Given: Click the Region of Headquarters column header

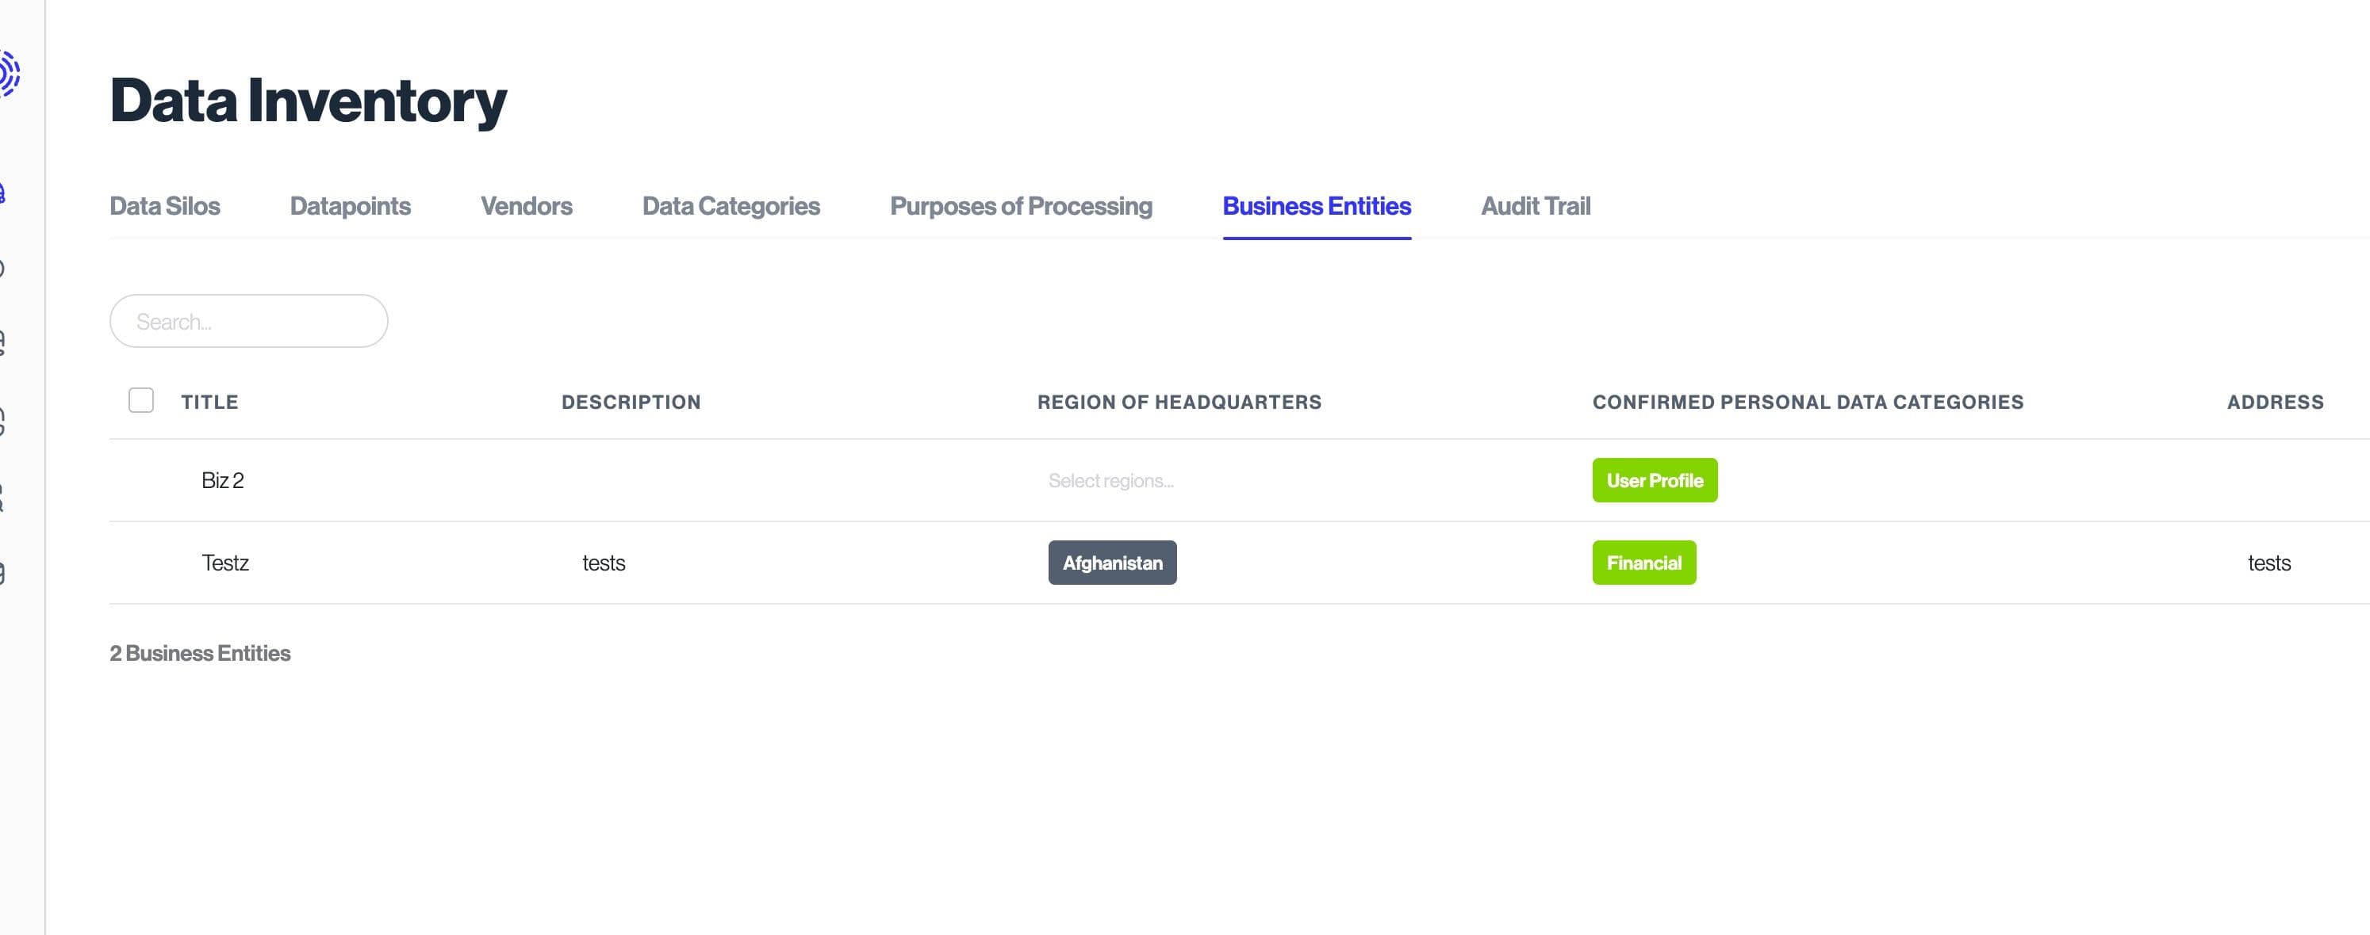Looking at the screenshot, I should 1179,402.
